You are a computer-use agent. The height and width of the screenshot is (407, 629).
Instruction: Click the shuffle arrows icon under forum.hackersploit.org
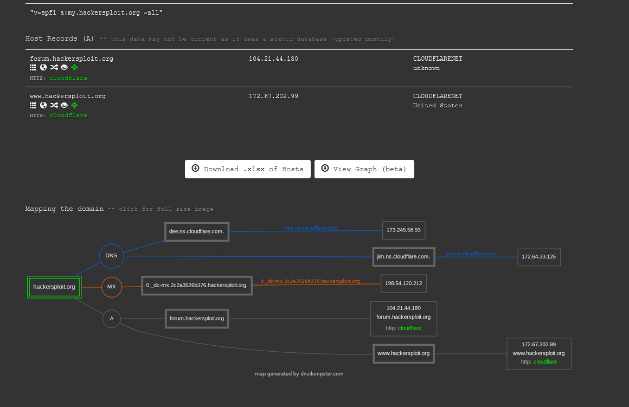click(x=54, y=67)
